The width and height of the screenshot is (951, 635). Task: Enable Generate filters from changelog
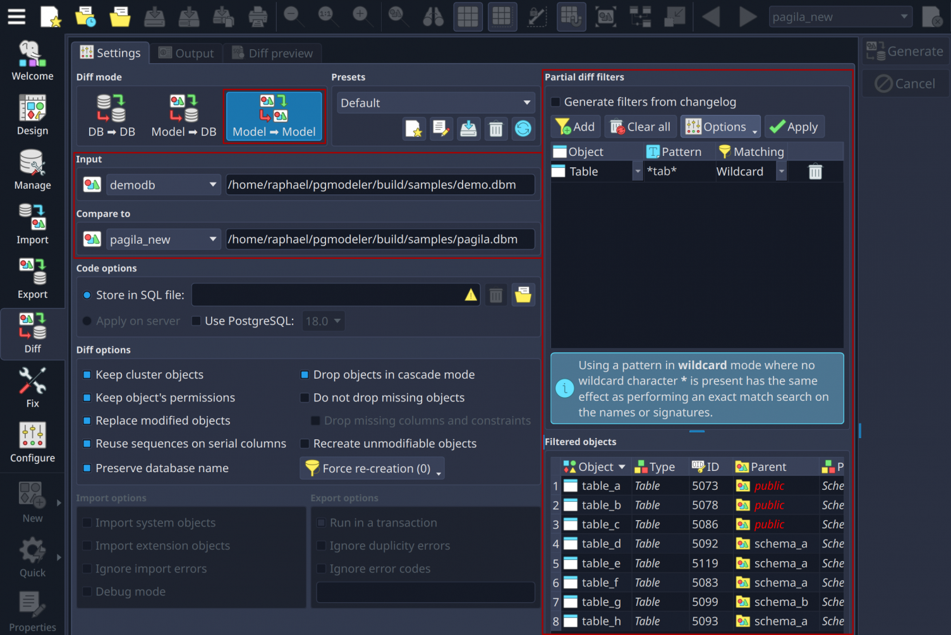[x=556, y=102]
